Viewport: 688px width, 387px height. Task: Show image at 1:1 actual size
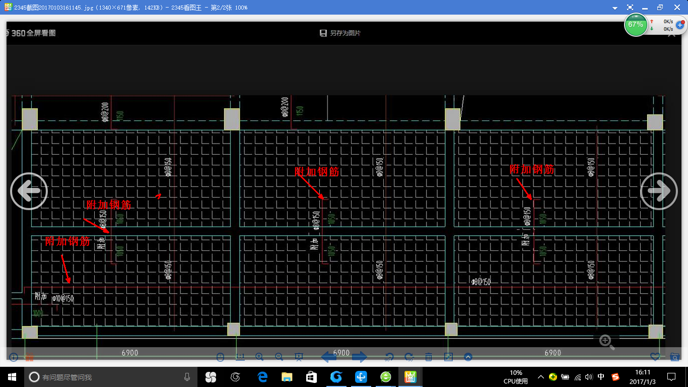(240, 357)
